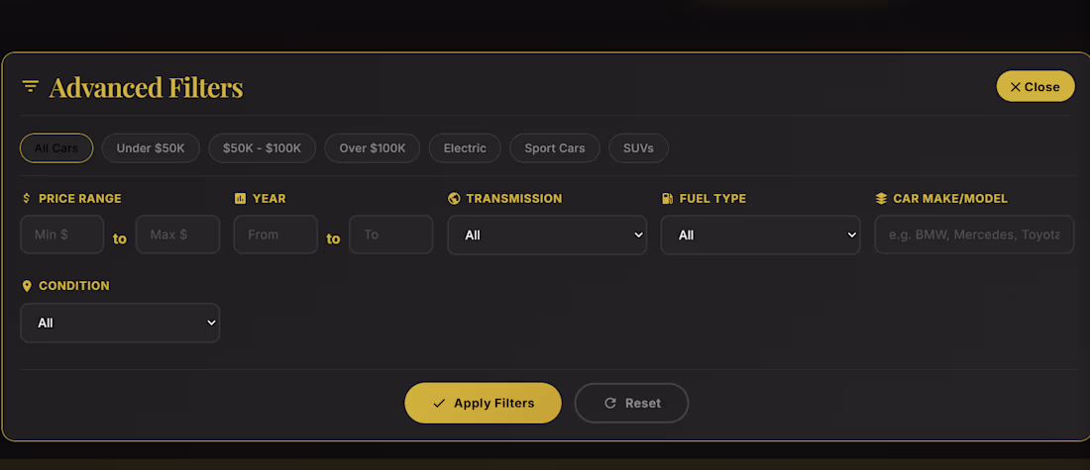
Task: Close the Advanced Filters panel
Action: (1035, 86)
